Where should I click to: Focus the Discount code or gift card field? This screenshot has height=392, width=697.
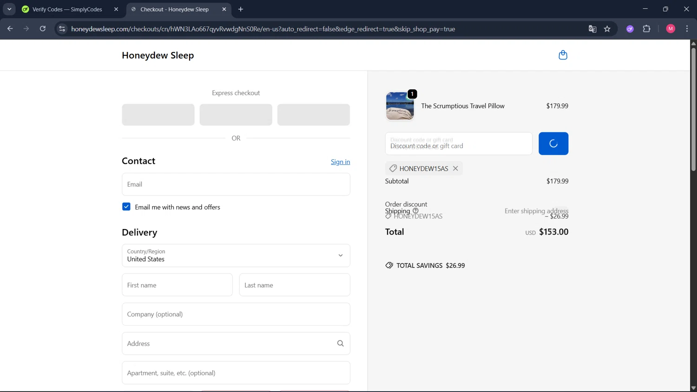459,144
